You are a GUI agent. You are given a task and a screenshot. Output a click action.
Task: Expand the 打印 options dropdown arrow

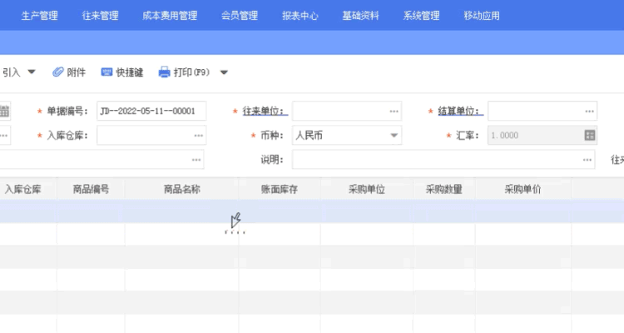(x=224, y=72)
